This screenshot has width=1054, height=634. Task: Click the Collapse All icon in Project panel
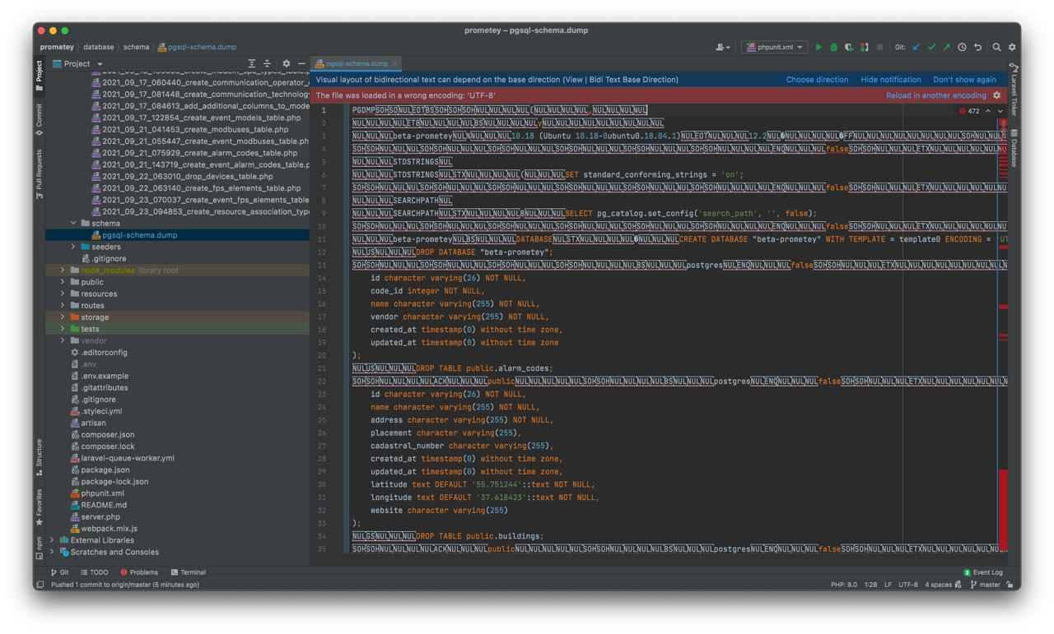point(267,63)
